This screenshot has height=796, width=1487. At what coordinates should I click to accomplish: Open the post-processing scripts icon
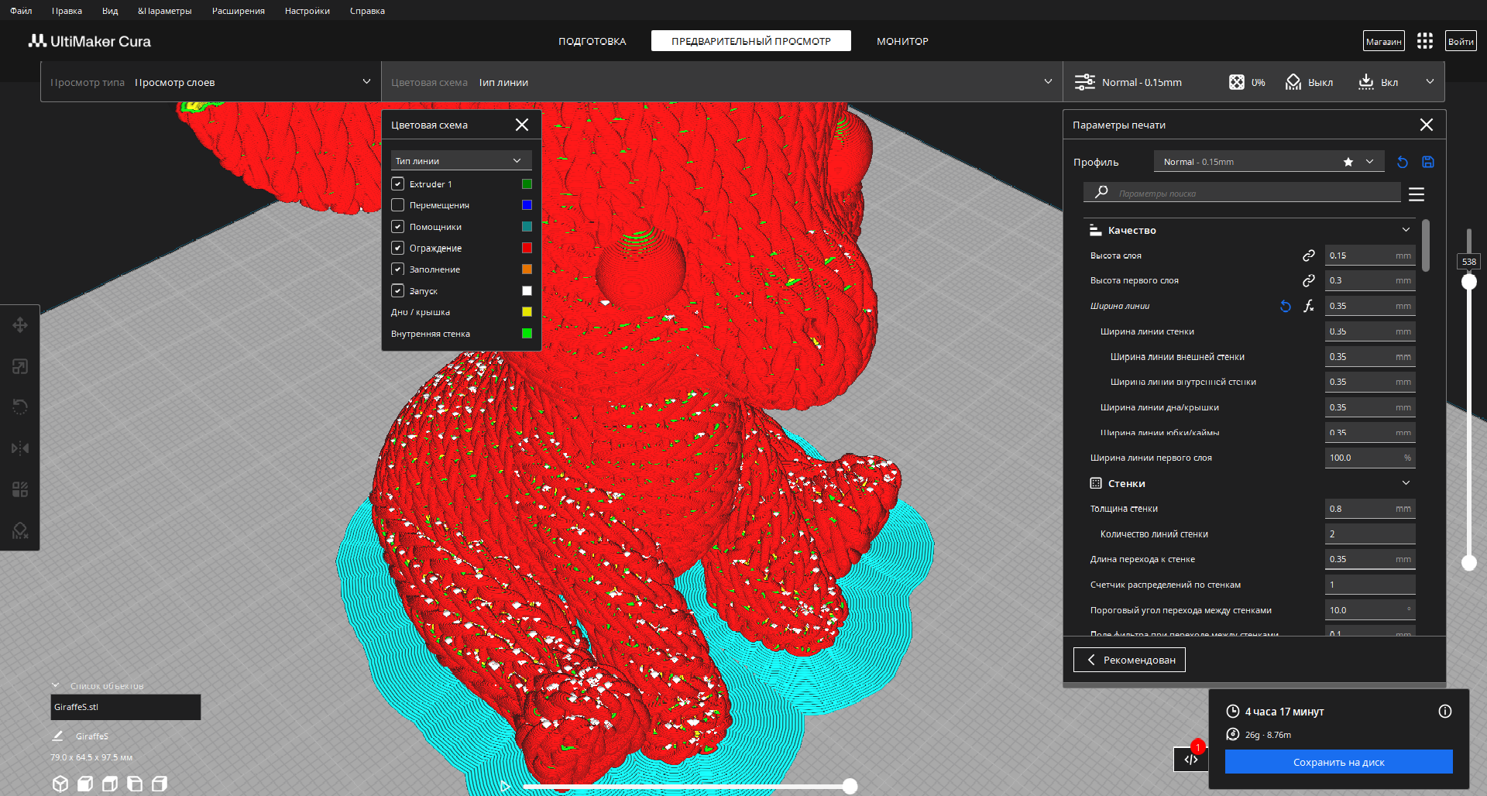coord(1191,759)
